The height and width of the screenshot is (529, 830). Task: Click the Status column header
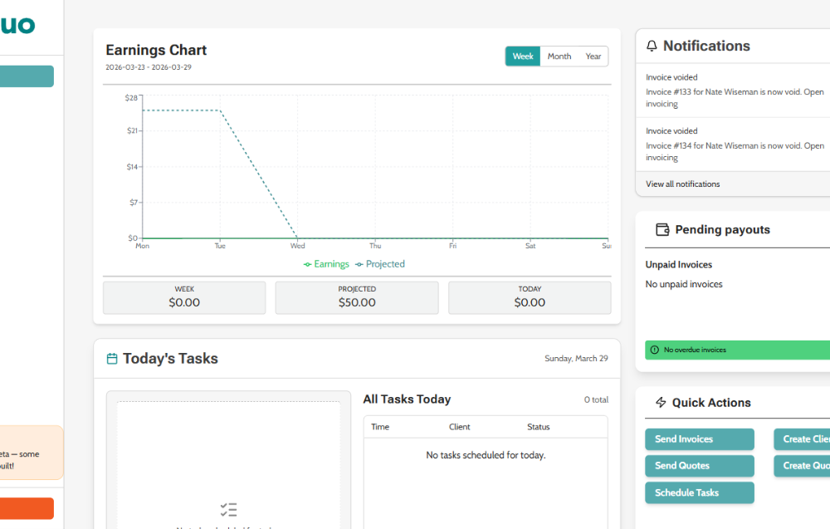pos(539,427)
